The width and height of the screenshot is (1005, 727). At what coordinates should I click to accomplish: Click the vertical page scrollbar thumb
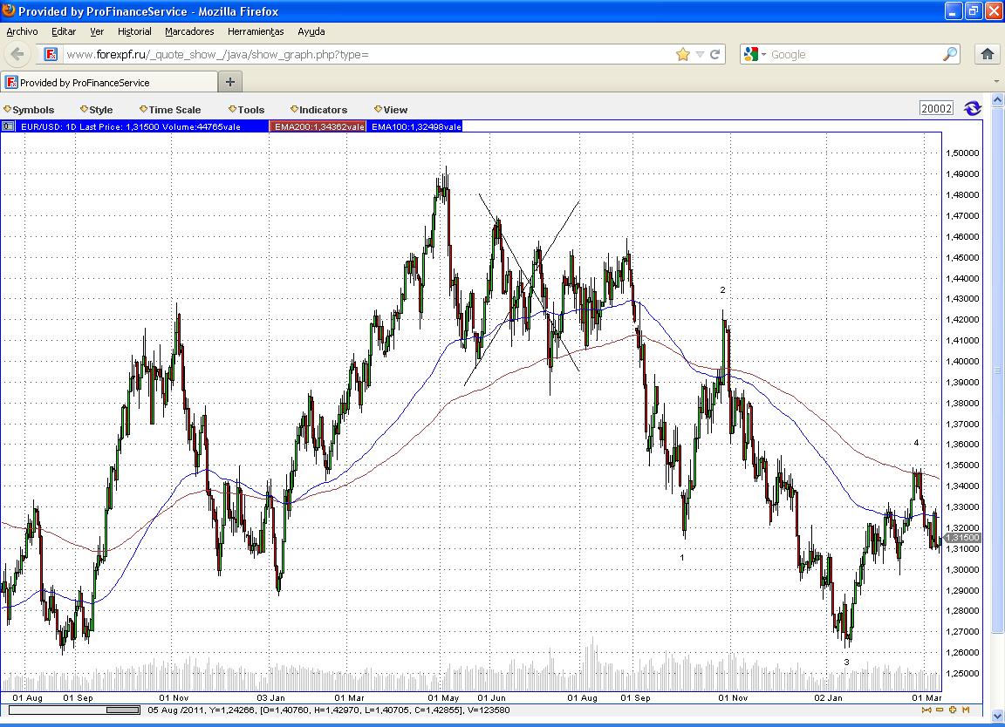click(x=997, y=370)
